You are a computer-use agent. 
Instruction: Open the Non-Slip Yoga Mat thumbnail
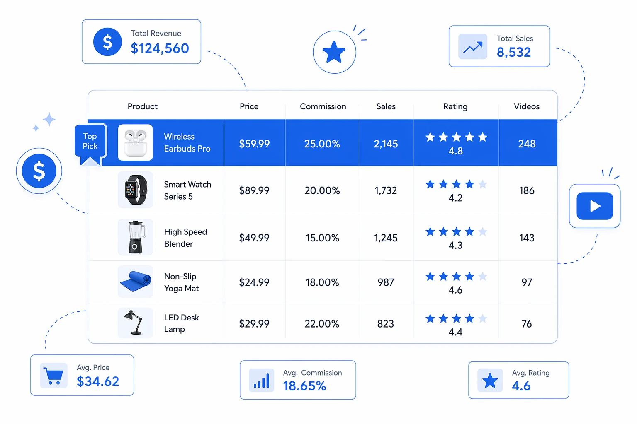pyautogui.click(x=136, y=282)
